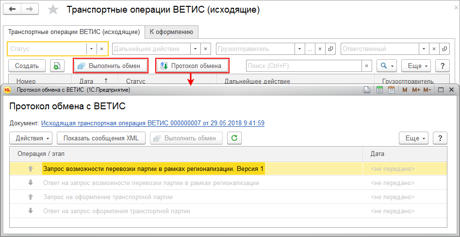
Task: Click the M+ memory button
Action: tap(416, 90)
